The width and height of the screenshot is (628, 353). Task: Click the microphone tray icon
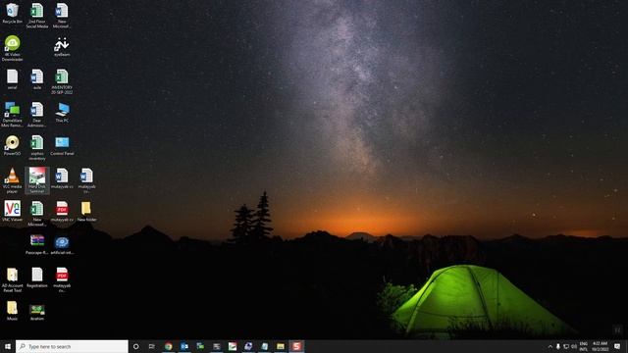(558, 346)
